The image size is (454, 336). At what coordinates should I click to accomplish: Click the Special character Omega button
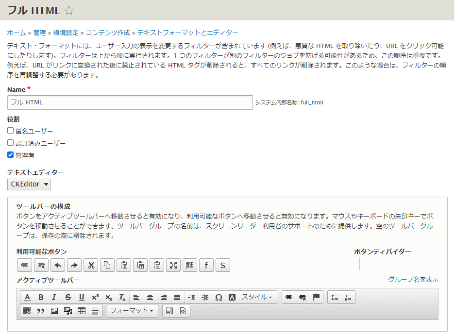(219, 297)
